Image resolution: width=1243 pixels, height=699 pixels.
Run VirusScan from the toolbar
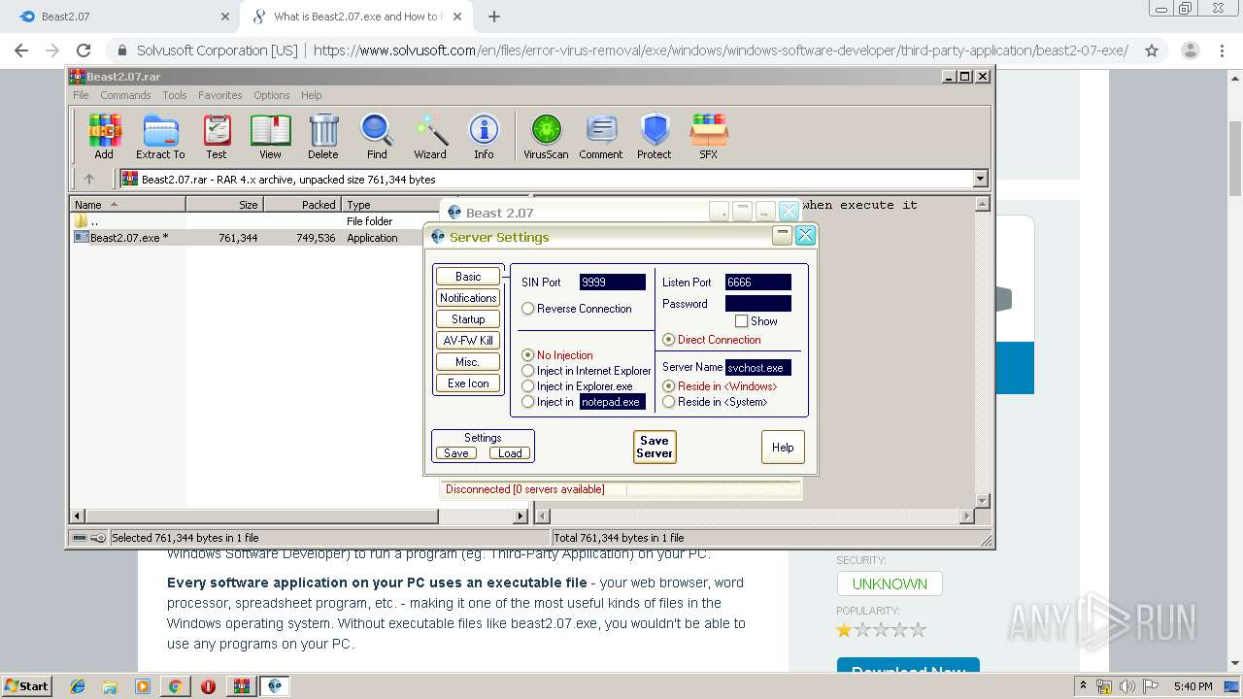546,136
